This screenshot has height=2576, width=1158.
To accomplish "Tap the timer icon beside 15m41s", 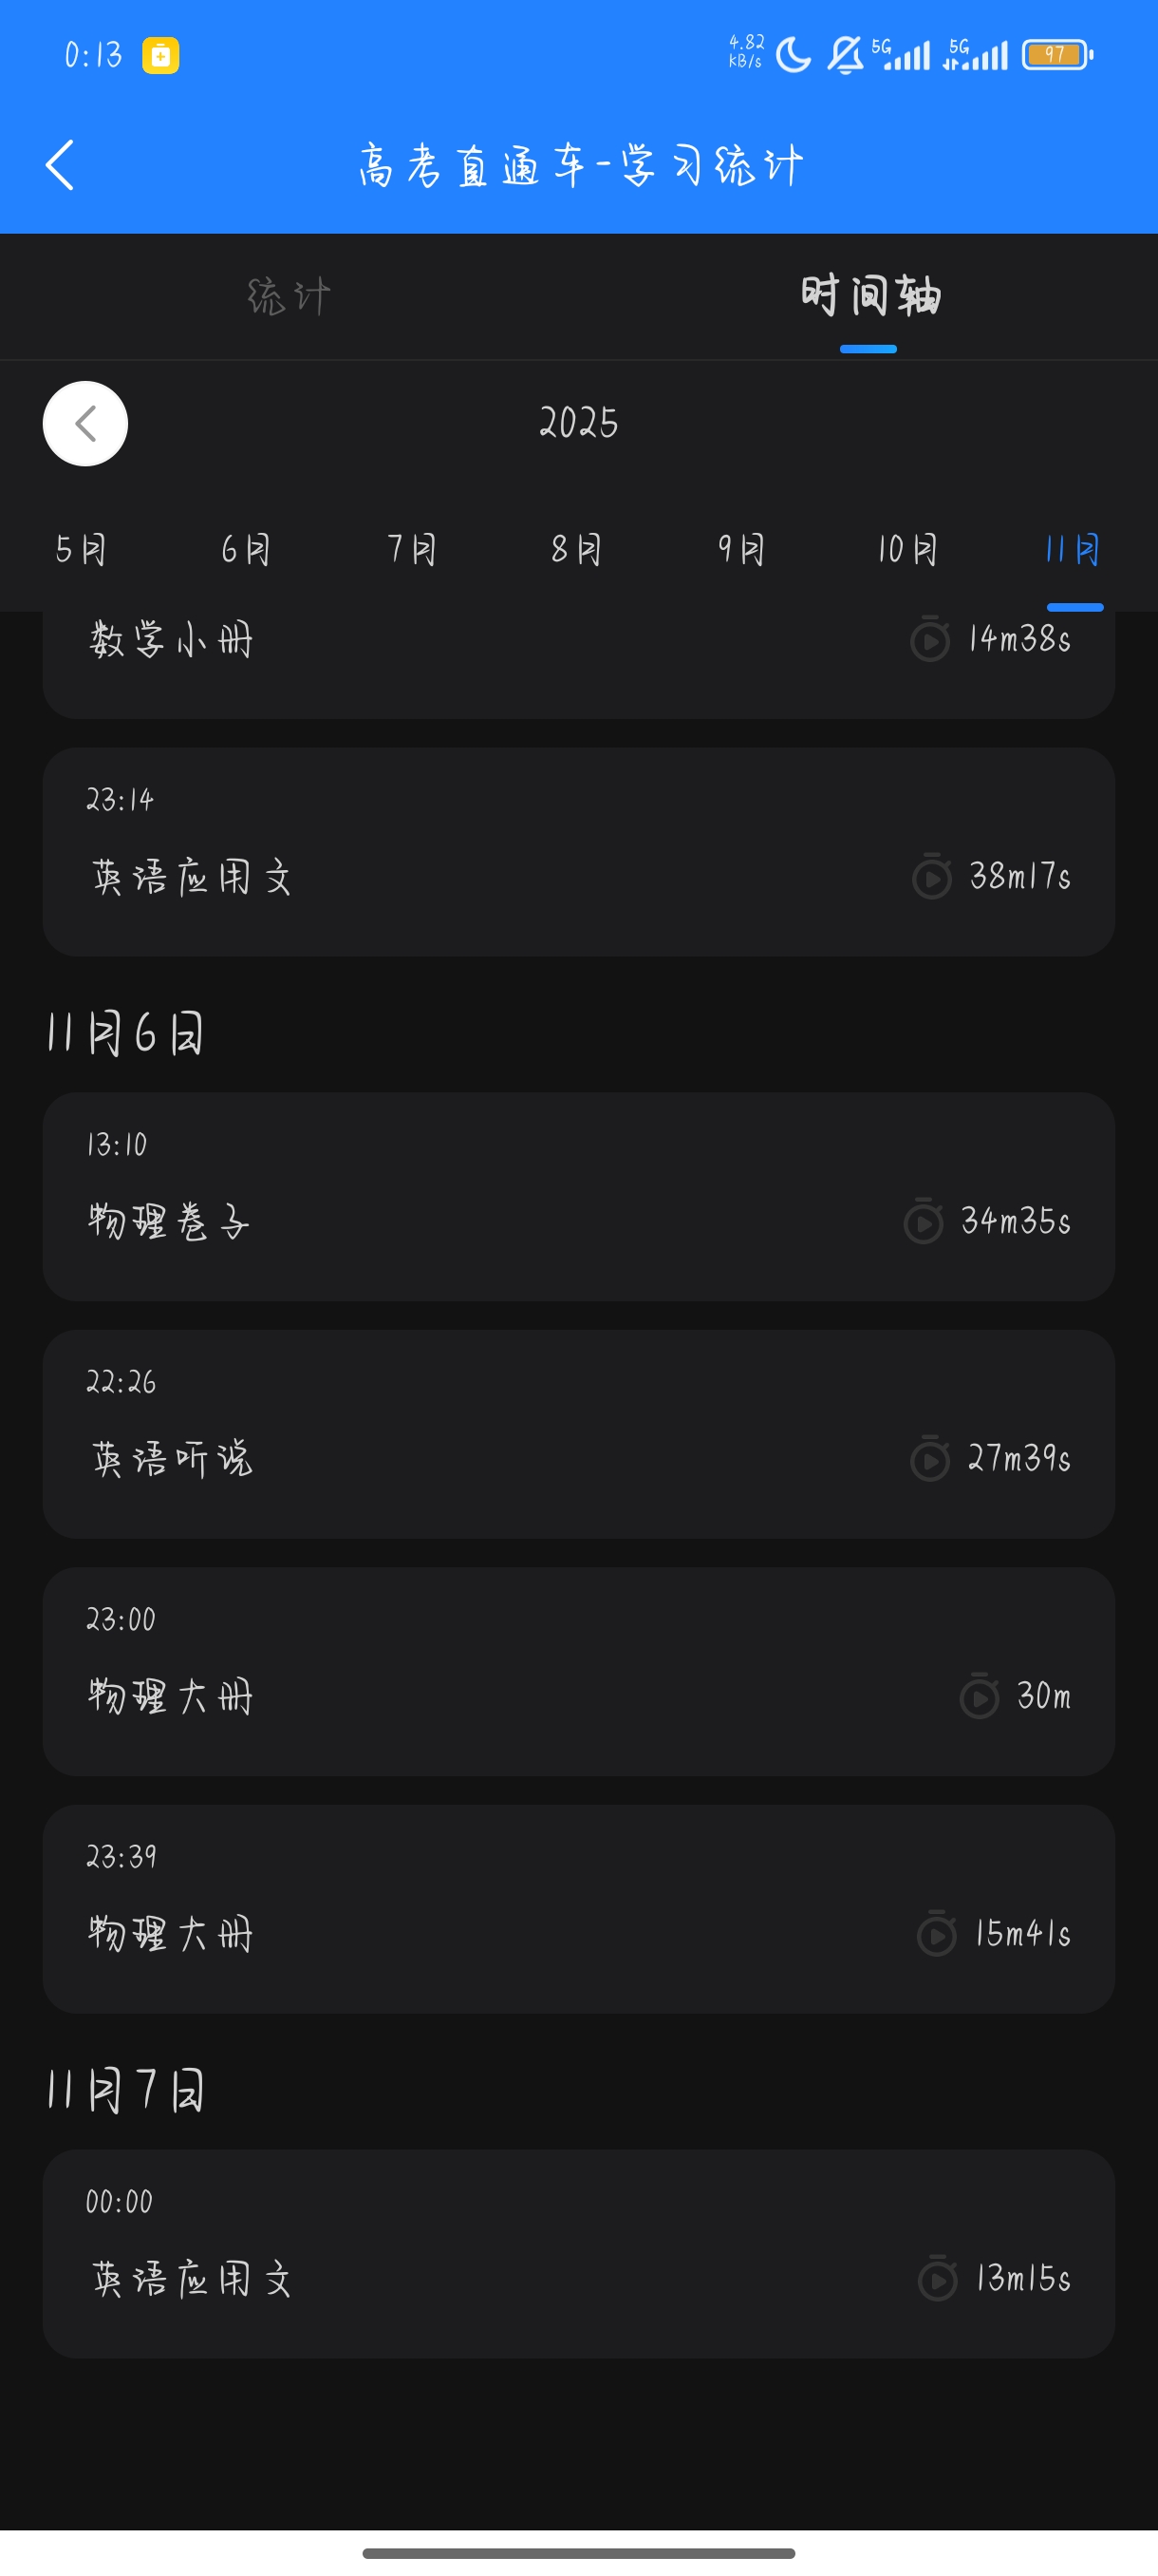I will (x=936, y=1934).
